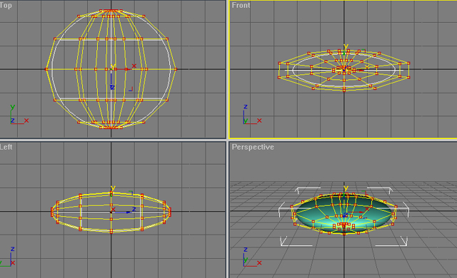Open the Top viewport label menu
The image size is (457, 278).
[x=6, y=5]
